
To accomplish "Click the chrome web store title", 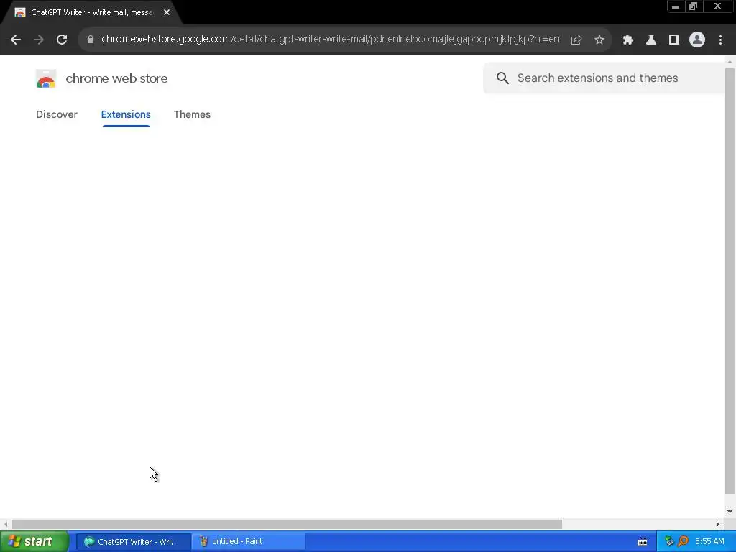I will pos(116,78).
